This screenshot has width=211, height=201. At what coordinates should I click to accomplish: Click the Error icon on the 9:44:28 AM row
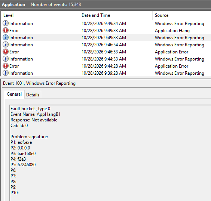click(x=6, y=66)
